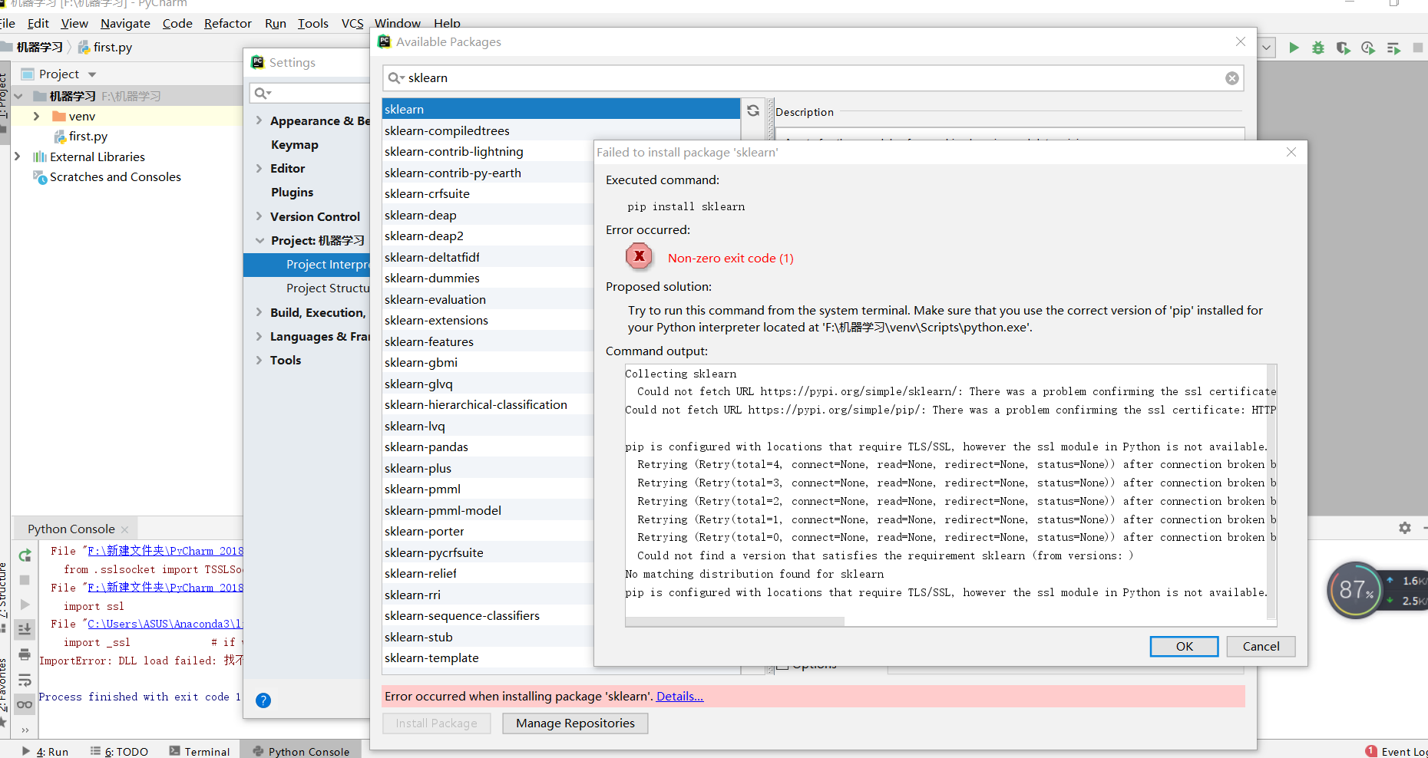1428x758 pixels.
Task: Open the Tools menu
Action: pyautogui.click(x=313, y=23)
